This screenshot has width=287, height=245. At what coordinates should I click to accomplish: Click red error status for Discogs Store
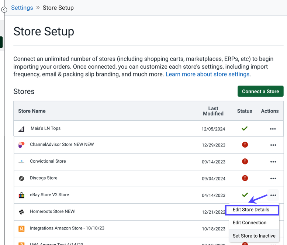(x=245, y=178)
